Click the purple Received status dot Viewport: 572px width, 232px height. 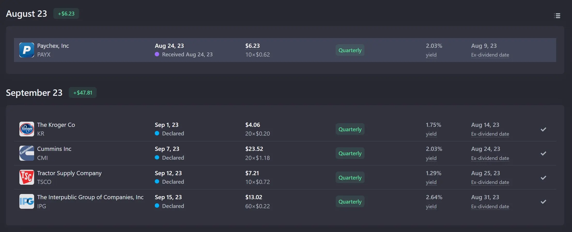[157, 54]
